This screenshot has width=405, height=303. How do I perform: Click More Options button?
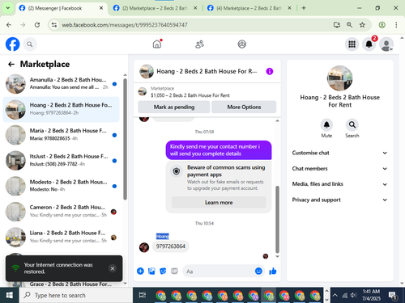tap(244, 107)
